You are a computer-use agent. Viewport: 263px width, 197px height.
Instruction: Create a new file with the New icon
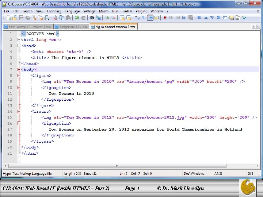[x=8, y=18]
